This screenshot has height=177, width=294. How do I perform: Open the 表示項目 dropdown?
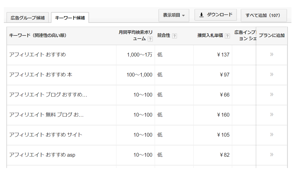pos(174,15)
